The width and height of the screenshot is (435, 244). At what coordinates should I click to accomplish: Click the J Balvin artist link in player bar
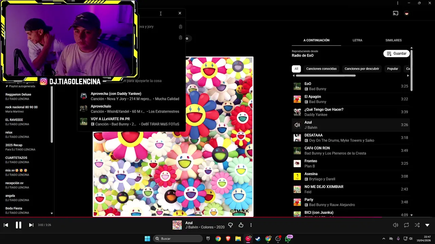click(x=192, y=227)
